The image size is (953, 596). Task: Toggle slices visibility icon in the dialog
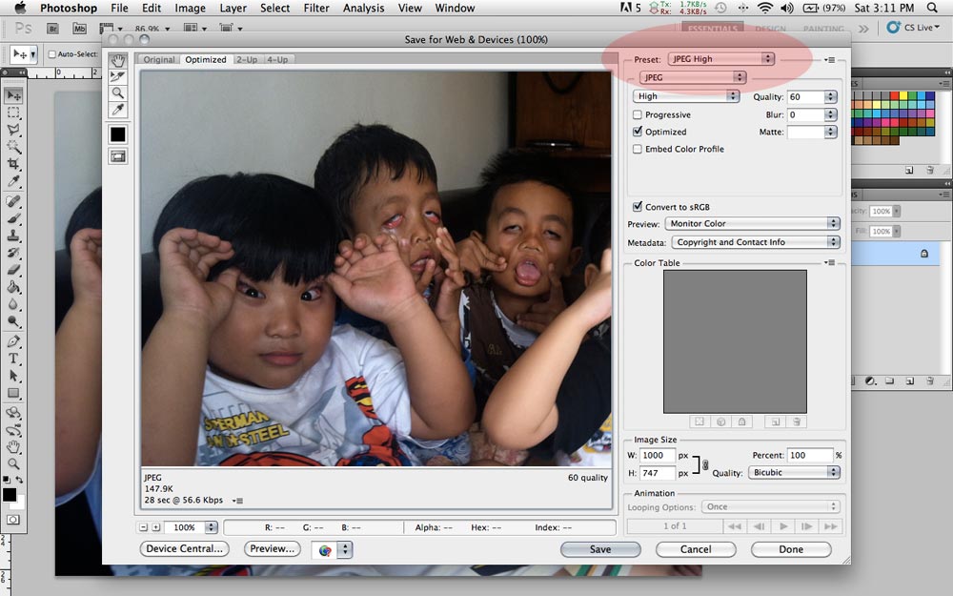118,156
